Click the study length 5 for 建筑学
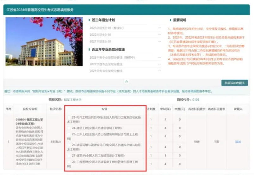The image size is (254, 175). 165,156
